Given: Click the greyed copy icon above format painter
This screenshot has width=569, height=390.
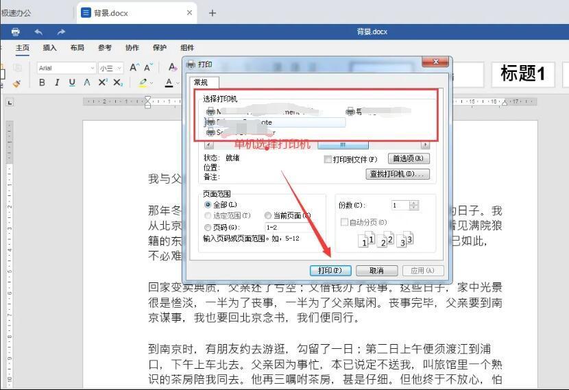Looking at the screenshot, I should point(17,68).
